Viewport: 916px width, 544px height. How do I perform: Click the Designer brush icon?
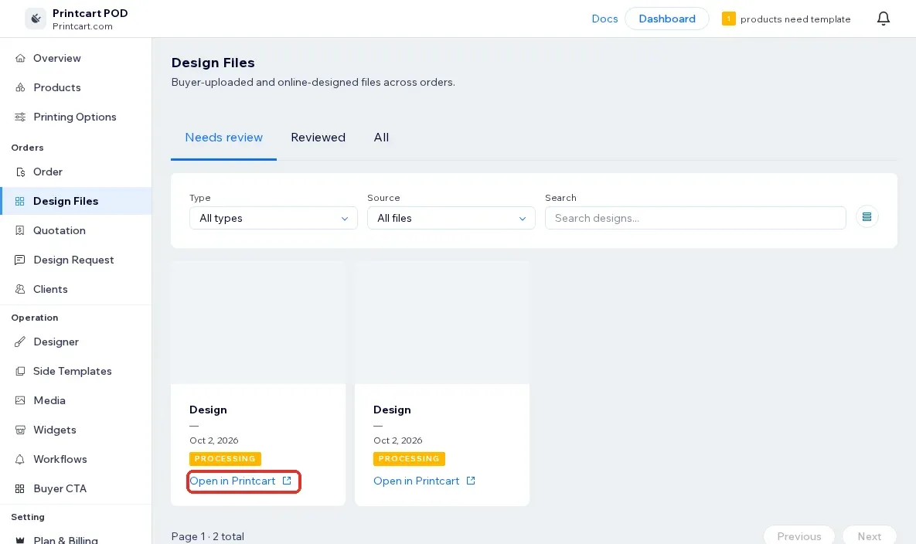20,342
